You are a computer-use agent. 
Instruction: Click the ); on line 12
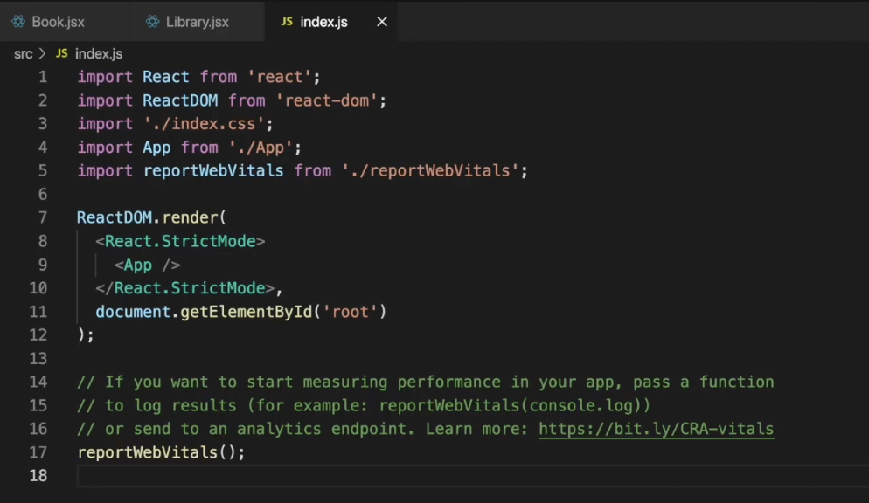pyautogui.click(x=86, y=335)
